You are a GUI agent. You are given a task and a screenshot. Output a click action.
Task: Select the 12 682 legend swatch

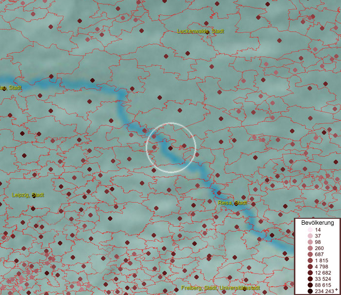[310, 272]
